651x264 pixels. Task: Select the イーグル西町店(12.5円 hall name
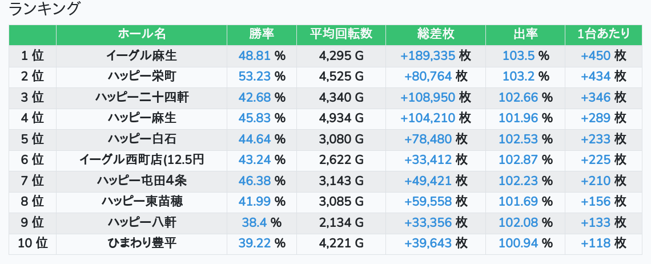click(142, 159)
